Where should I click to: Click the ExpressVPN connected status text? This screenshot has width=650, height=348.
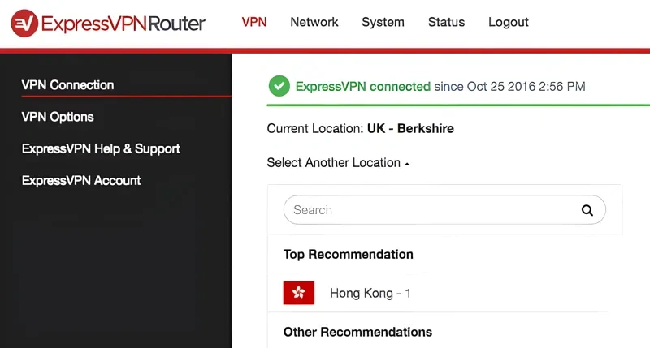coord(362,87)
